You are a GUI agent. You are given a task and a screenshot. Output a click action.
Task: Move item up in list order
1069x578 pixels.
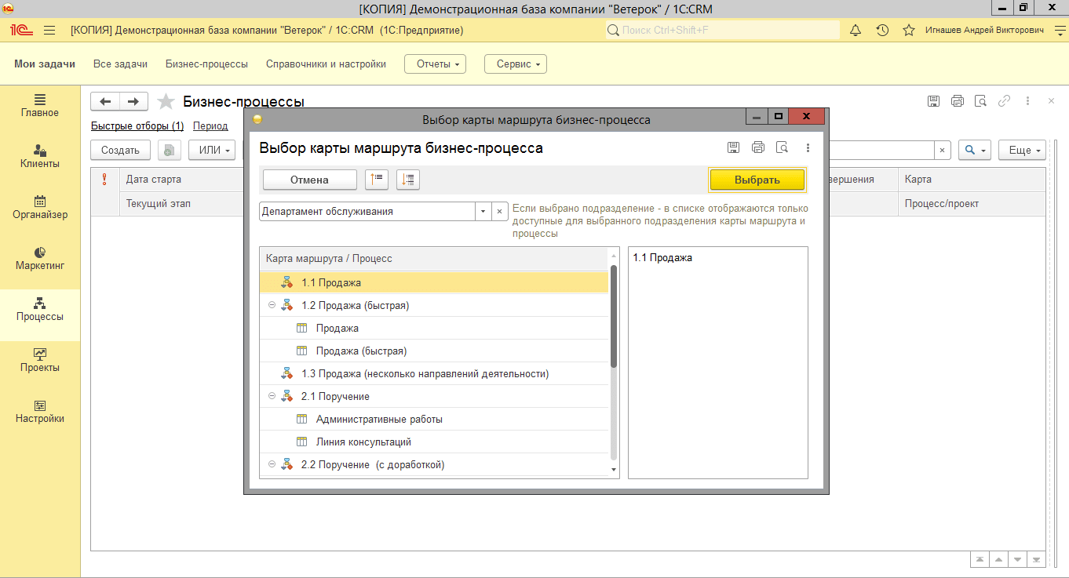point(377,180)
